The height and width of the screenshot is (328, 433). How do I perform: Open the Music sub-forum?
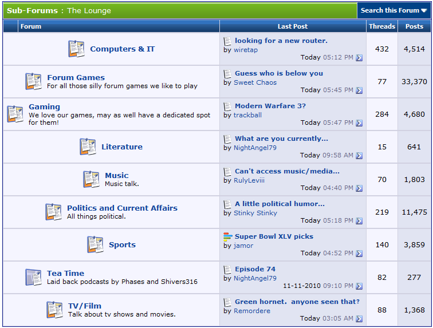(117, 175)
